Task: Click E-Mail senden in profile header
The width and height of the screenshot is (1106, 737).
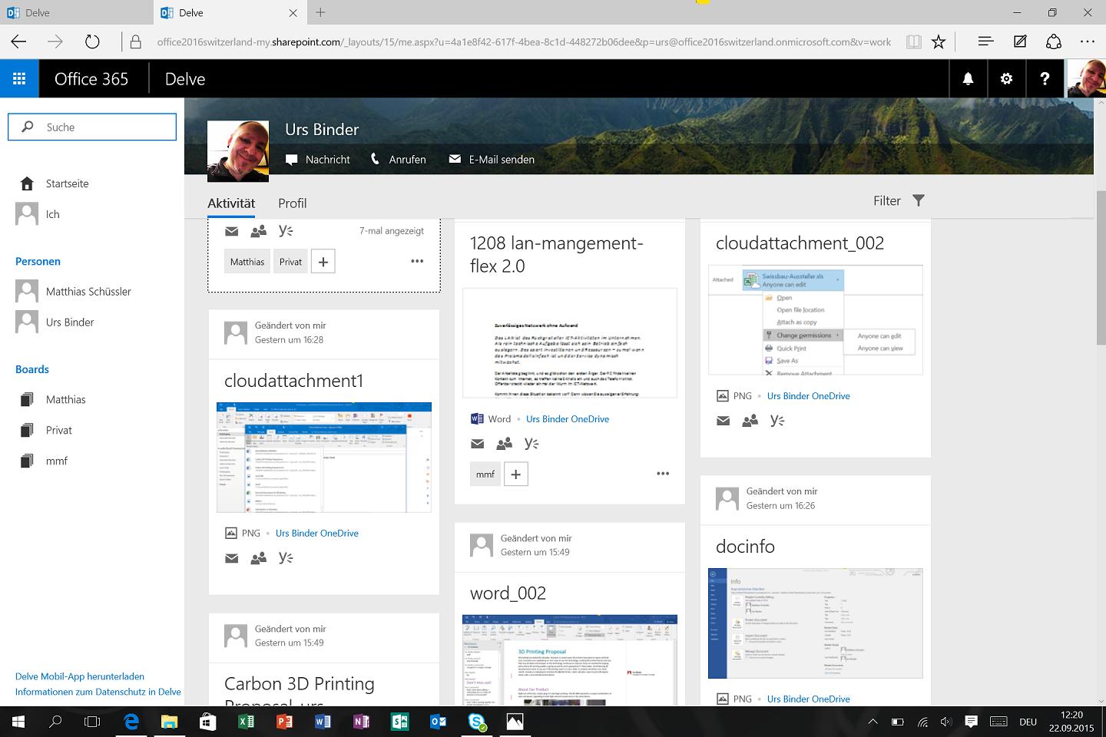Action: [x=492, y=160]
